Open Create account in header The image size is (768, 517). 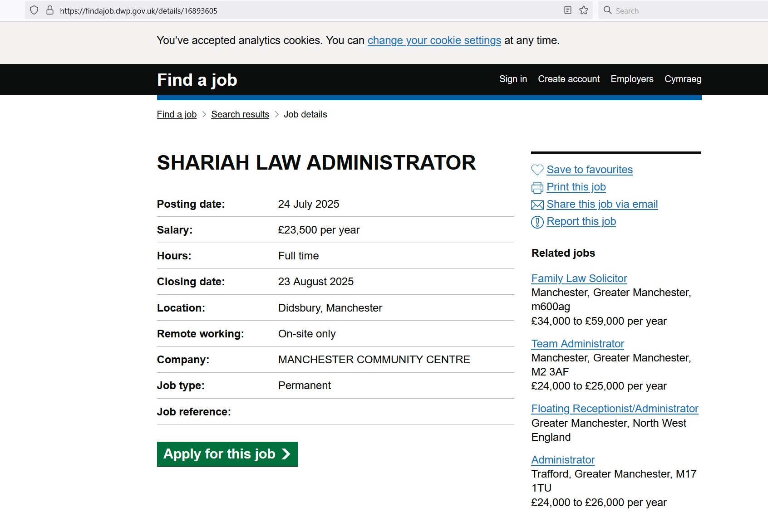click(x=569, y=79)
